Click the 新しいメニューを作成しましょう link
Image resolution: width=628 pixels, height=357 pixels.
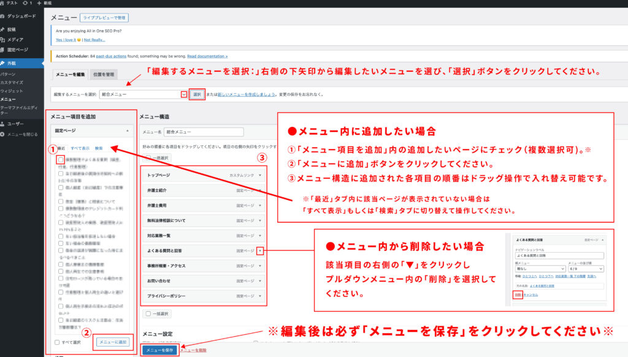coord(247,94)
